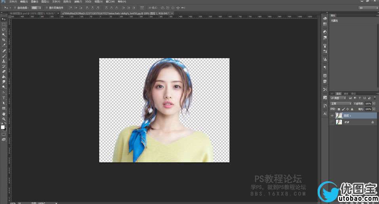Close the active jpg document tab
Viewport: 379px width, 204px height.
(x=172, y=13)
